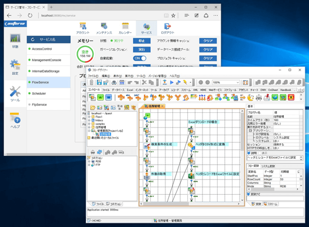Expand the RDB connection node

pyautogui.click(x=89, y=162)
